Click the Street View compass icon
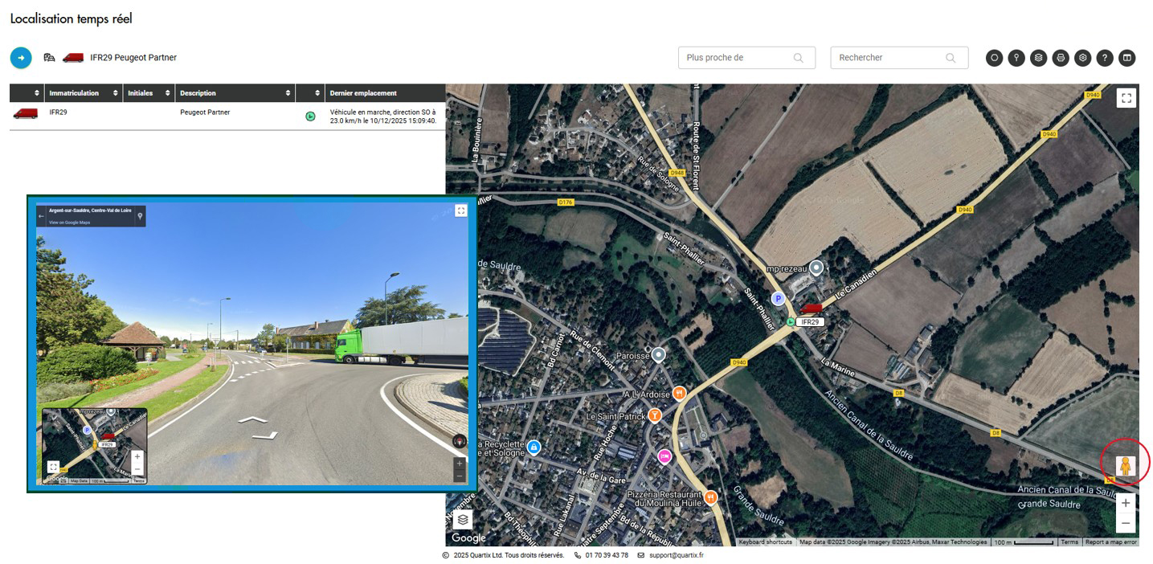Viewport: 1153px width, 564px height. click(x=459, y=440)
